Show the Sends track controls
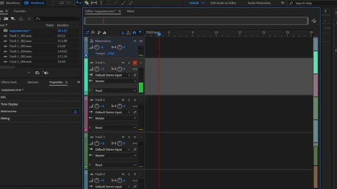 (99, 33)
